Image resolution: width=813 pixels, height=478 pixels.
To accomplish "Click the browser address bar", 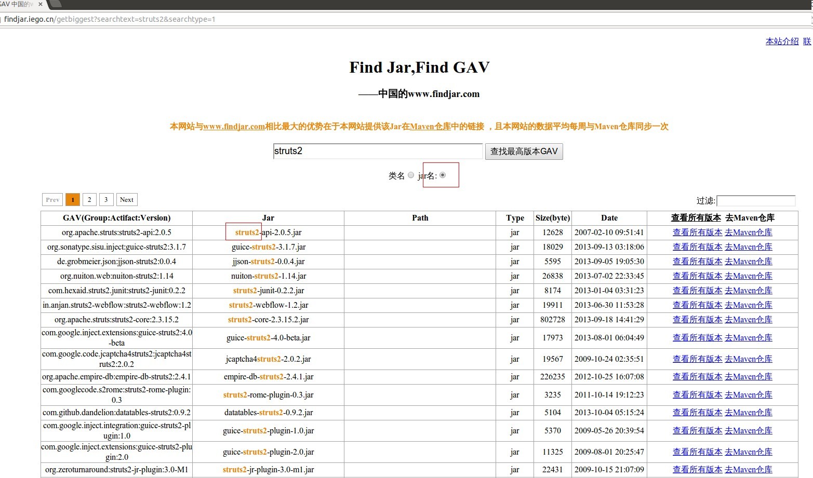I will (x=208, y=19).
